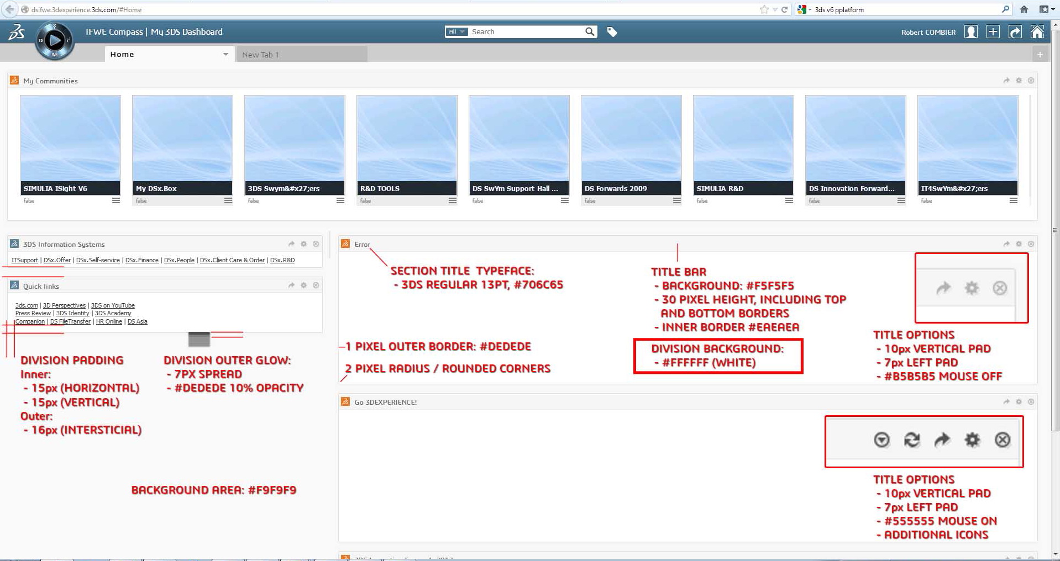Open the ITSupport link
This screenshot has height=561, width=1060.
(25, 260)
